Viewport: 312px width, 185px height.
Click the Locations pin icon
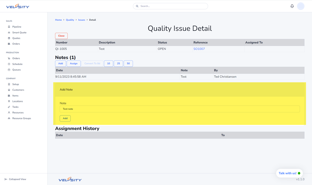click(x=9, y=101)
